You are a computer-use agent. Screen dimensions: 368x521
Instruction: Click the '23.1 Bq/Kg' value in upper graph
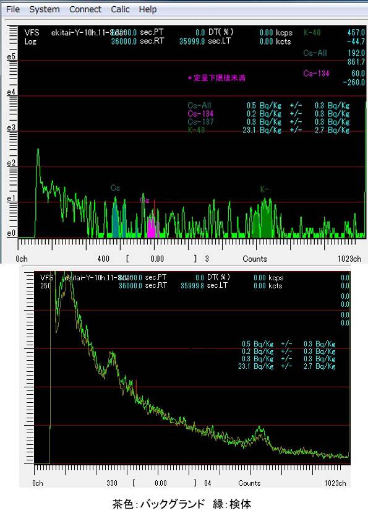pyautogui.click(x=262, y=130)
